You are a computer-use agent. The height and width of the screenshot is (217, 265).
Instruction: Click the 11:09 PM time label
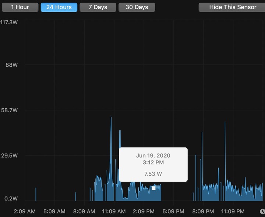pyautogui.click(x=233, y=211)
